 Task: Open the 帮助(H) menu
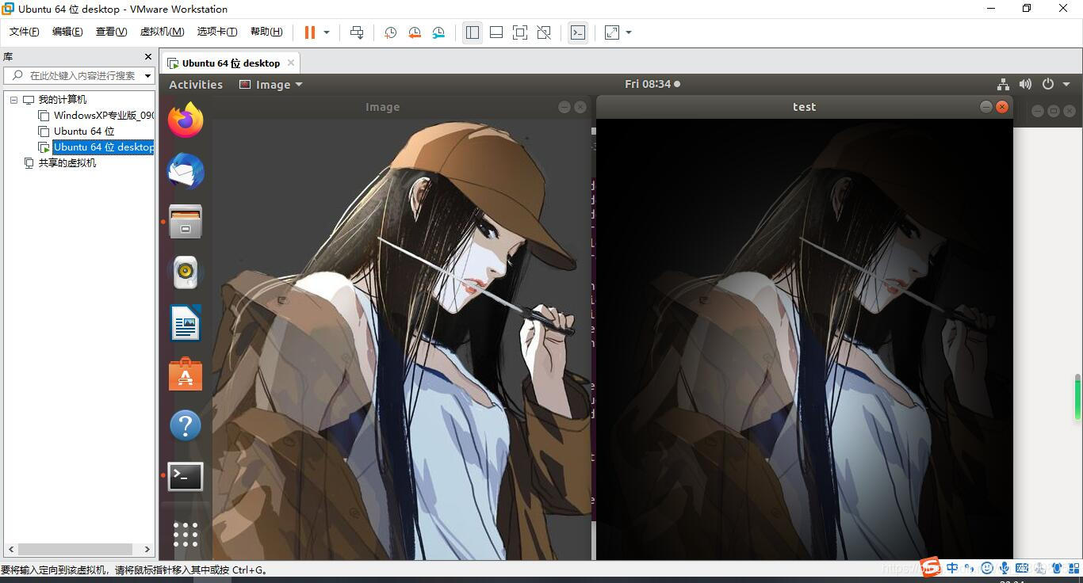[x=266, y=32]
